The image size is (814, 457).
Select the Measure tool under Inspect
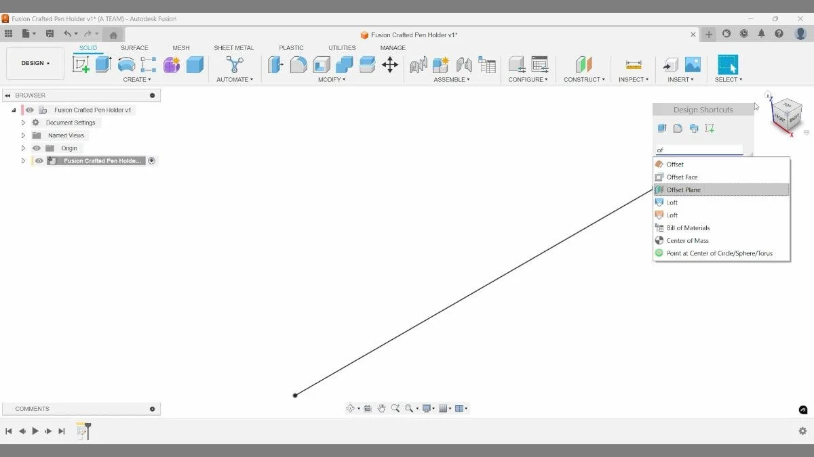[x=633, y=64]
